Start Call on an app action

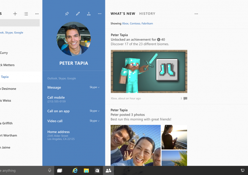pyautogui.click(x=58, y=111)
